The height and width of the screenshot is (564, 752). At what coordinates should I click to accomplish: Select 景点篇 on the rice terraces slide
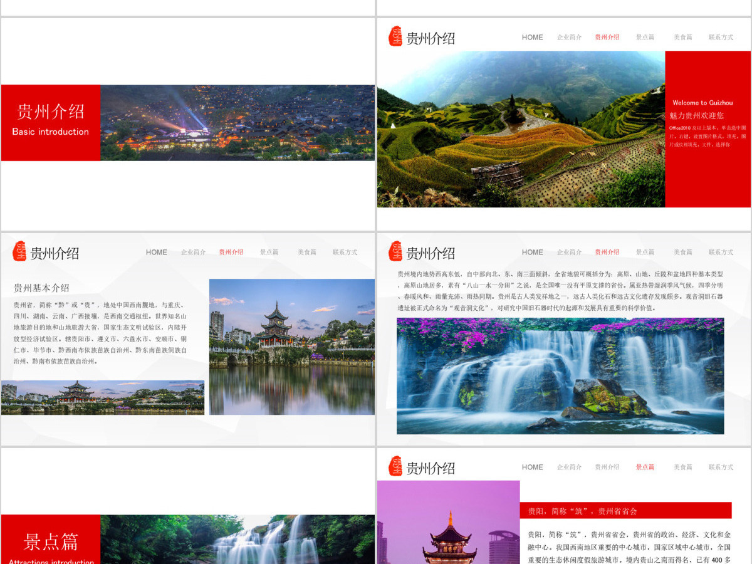[645, 37]
